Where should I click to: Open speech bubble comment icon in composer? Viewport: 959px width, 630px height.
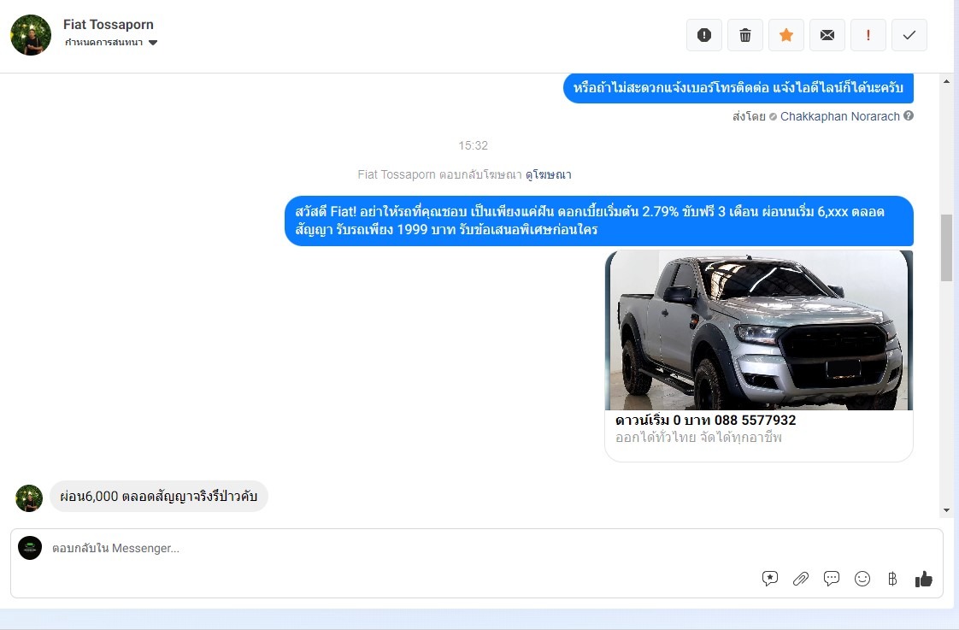click(x=831, y=579)
